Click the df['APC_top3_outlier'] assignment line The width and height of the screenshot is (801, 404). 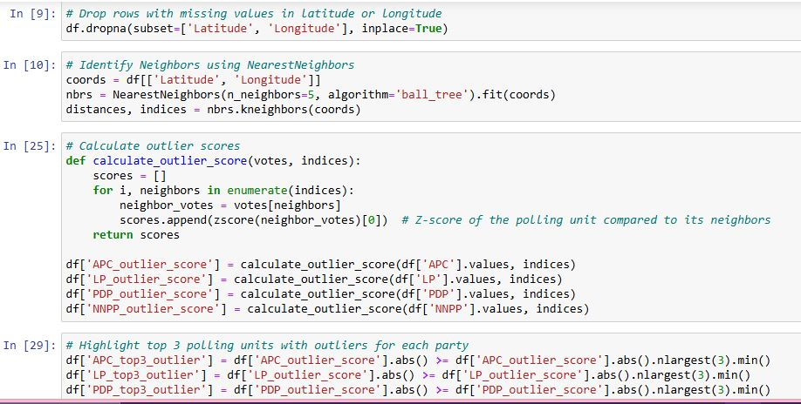tap(418, 360)
